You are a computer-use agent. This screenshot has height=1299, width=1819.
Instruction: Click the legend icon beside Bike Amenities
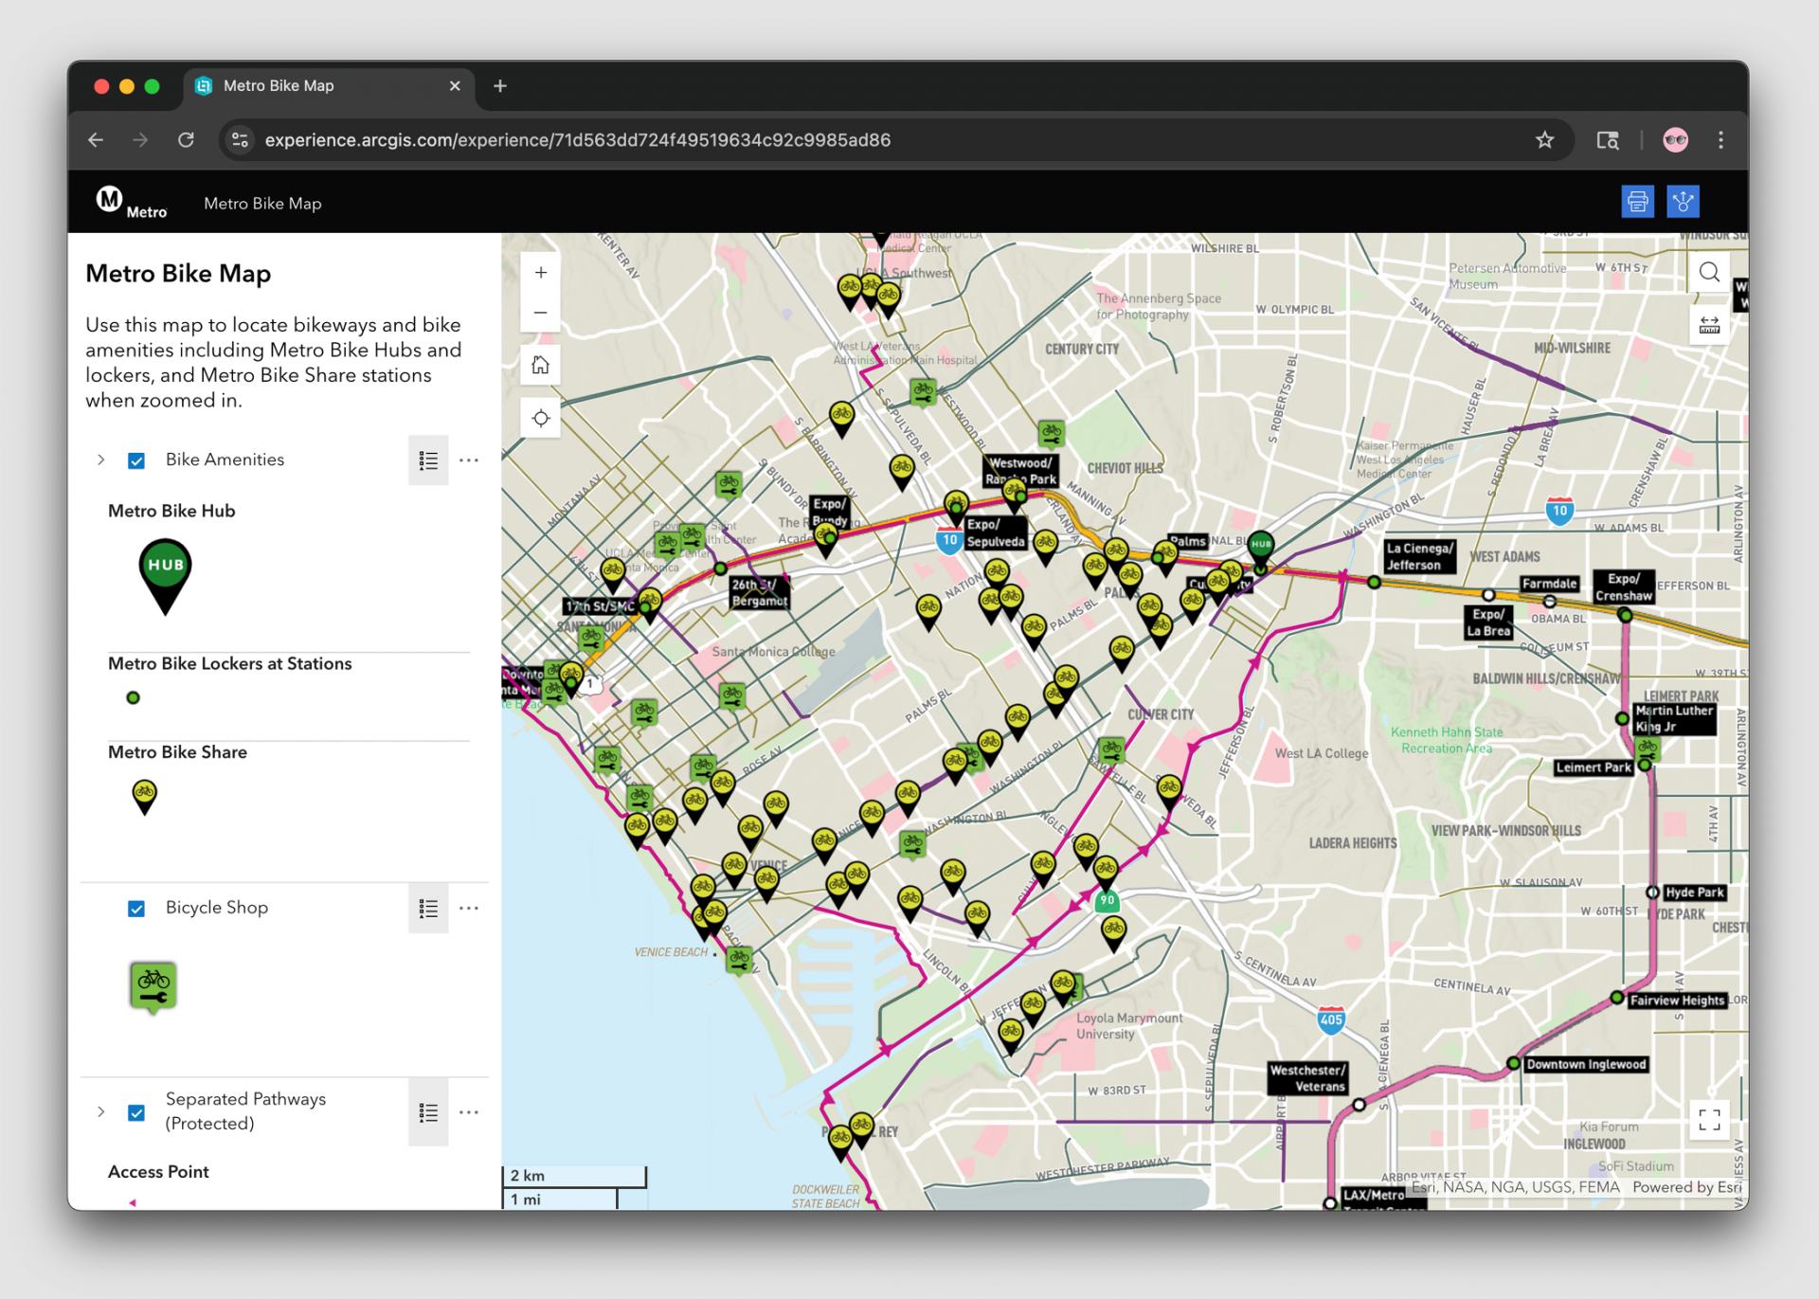point(428,460)
